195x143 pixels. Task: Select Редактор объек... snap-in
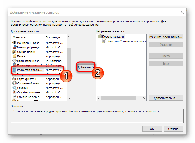tap(39, 70)
